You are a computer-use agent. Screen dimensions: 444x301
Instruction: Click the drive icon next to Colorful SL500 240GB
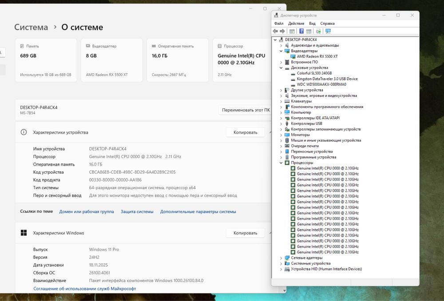click(293, 73)
